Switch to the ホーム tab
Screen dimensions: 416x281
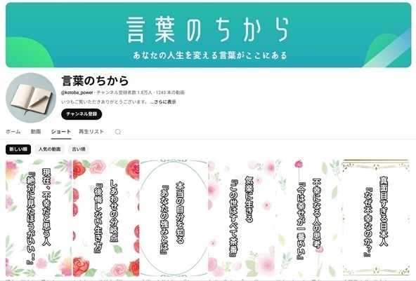click(x=13, y=132)
